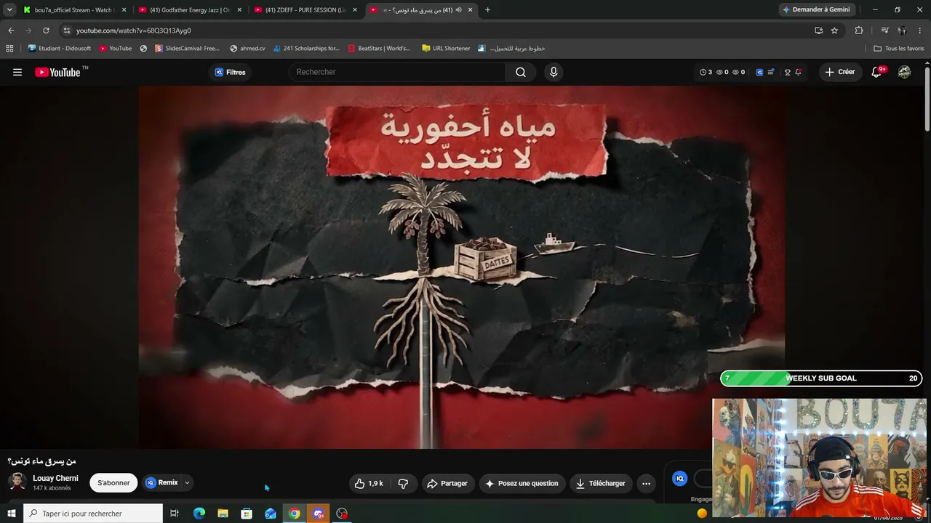This screenshot has width=931, height=523.
Task: Open the Louay Cherni channel name link
Action: pyautogui.click(x=55, y=478)
